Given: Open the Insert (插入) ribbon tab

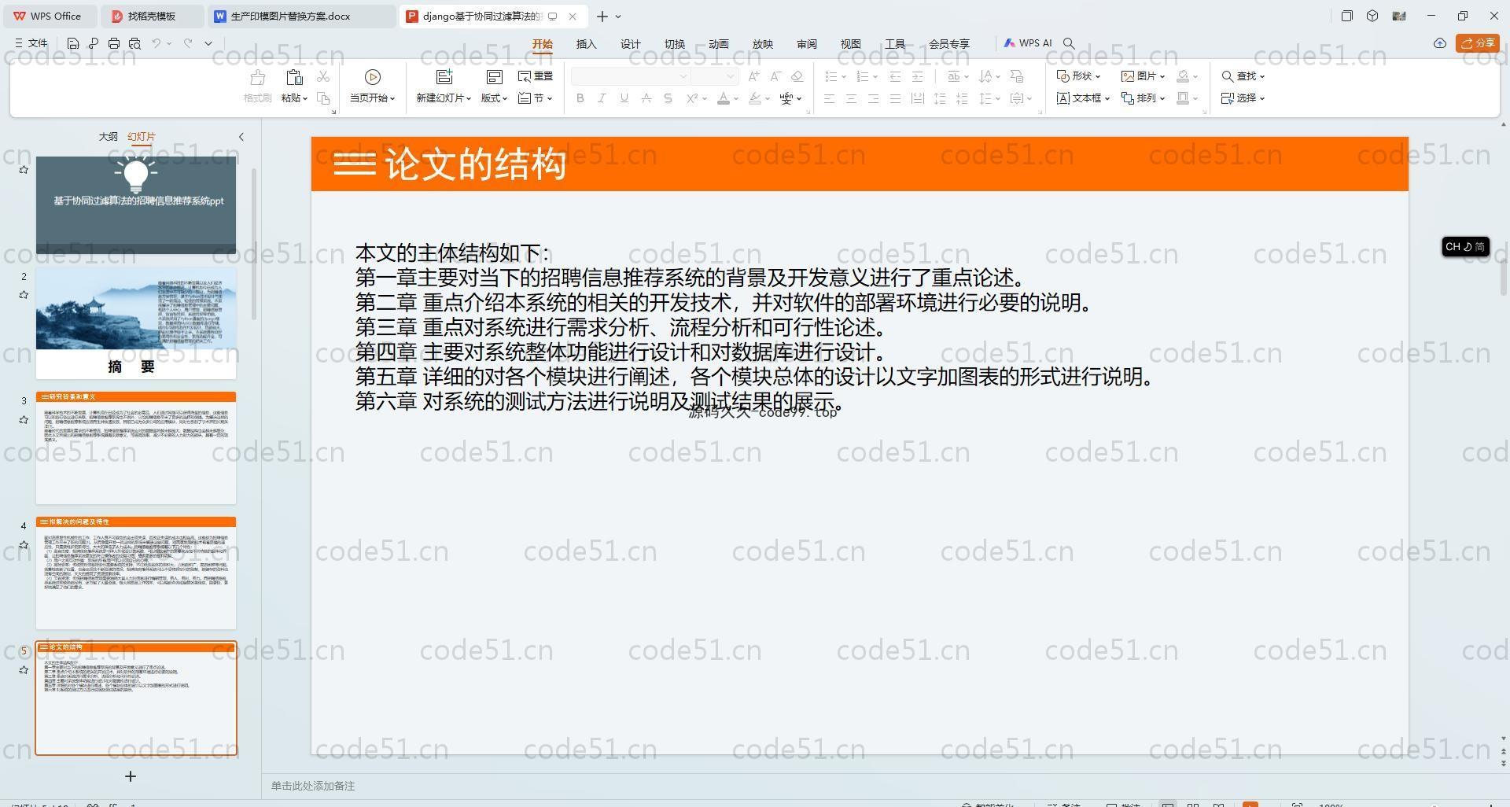Looking at the screenshot, I should tap(587, 44).
